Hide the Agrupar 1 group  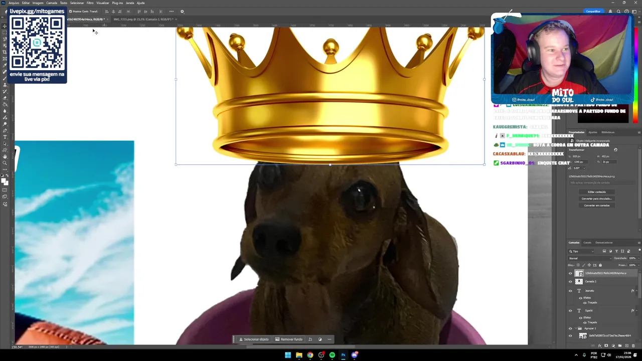pos(570,328)
